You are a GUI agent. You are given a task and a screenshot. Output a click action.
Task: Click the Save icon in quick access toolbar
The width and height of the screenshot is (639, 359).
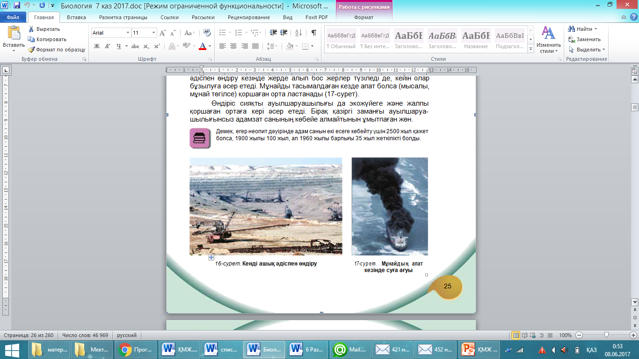pos(17,6)
